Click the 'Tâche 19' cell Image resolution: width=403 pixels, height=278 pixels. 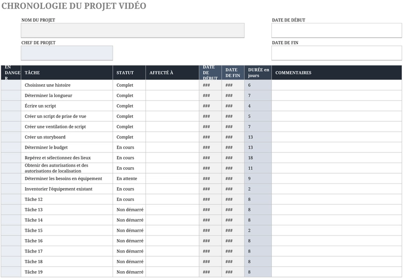(x=67, y=272)
